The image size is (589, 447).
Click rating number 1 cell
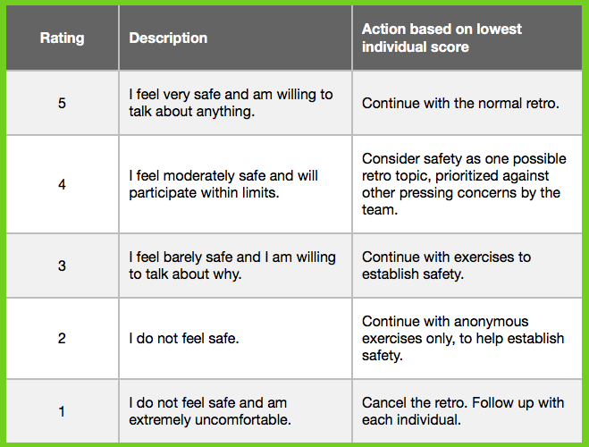click(63, 411)
